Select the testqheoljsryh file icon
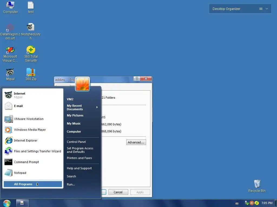277x207 pixels. pyautogui.click(x=31, y=32)
